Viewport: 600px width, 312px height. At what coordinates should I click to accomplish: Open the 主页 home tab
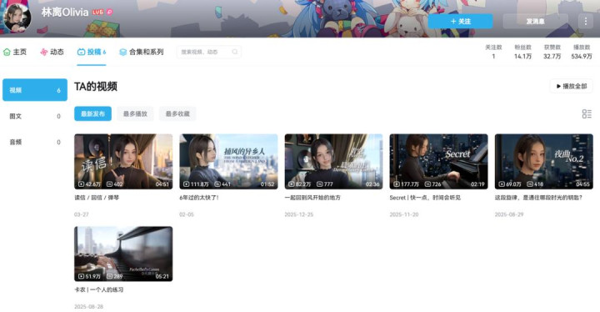[14, 52]
